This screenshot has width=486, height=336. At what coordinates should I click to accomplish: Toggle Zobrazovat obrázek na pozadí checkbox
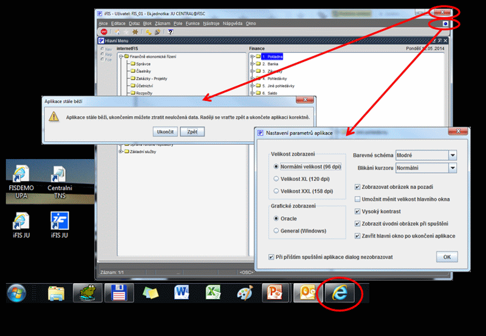357,187
